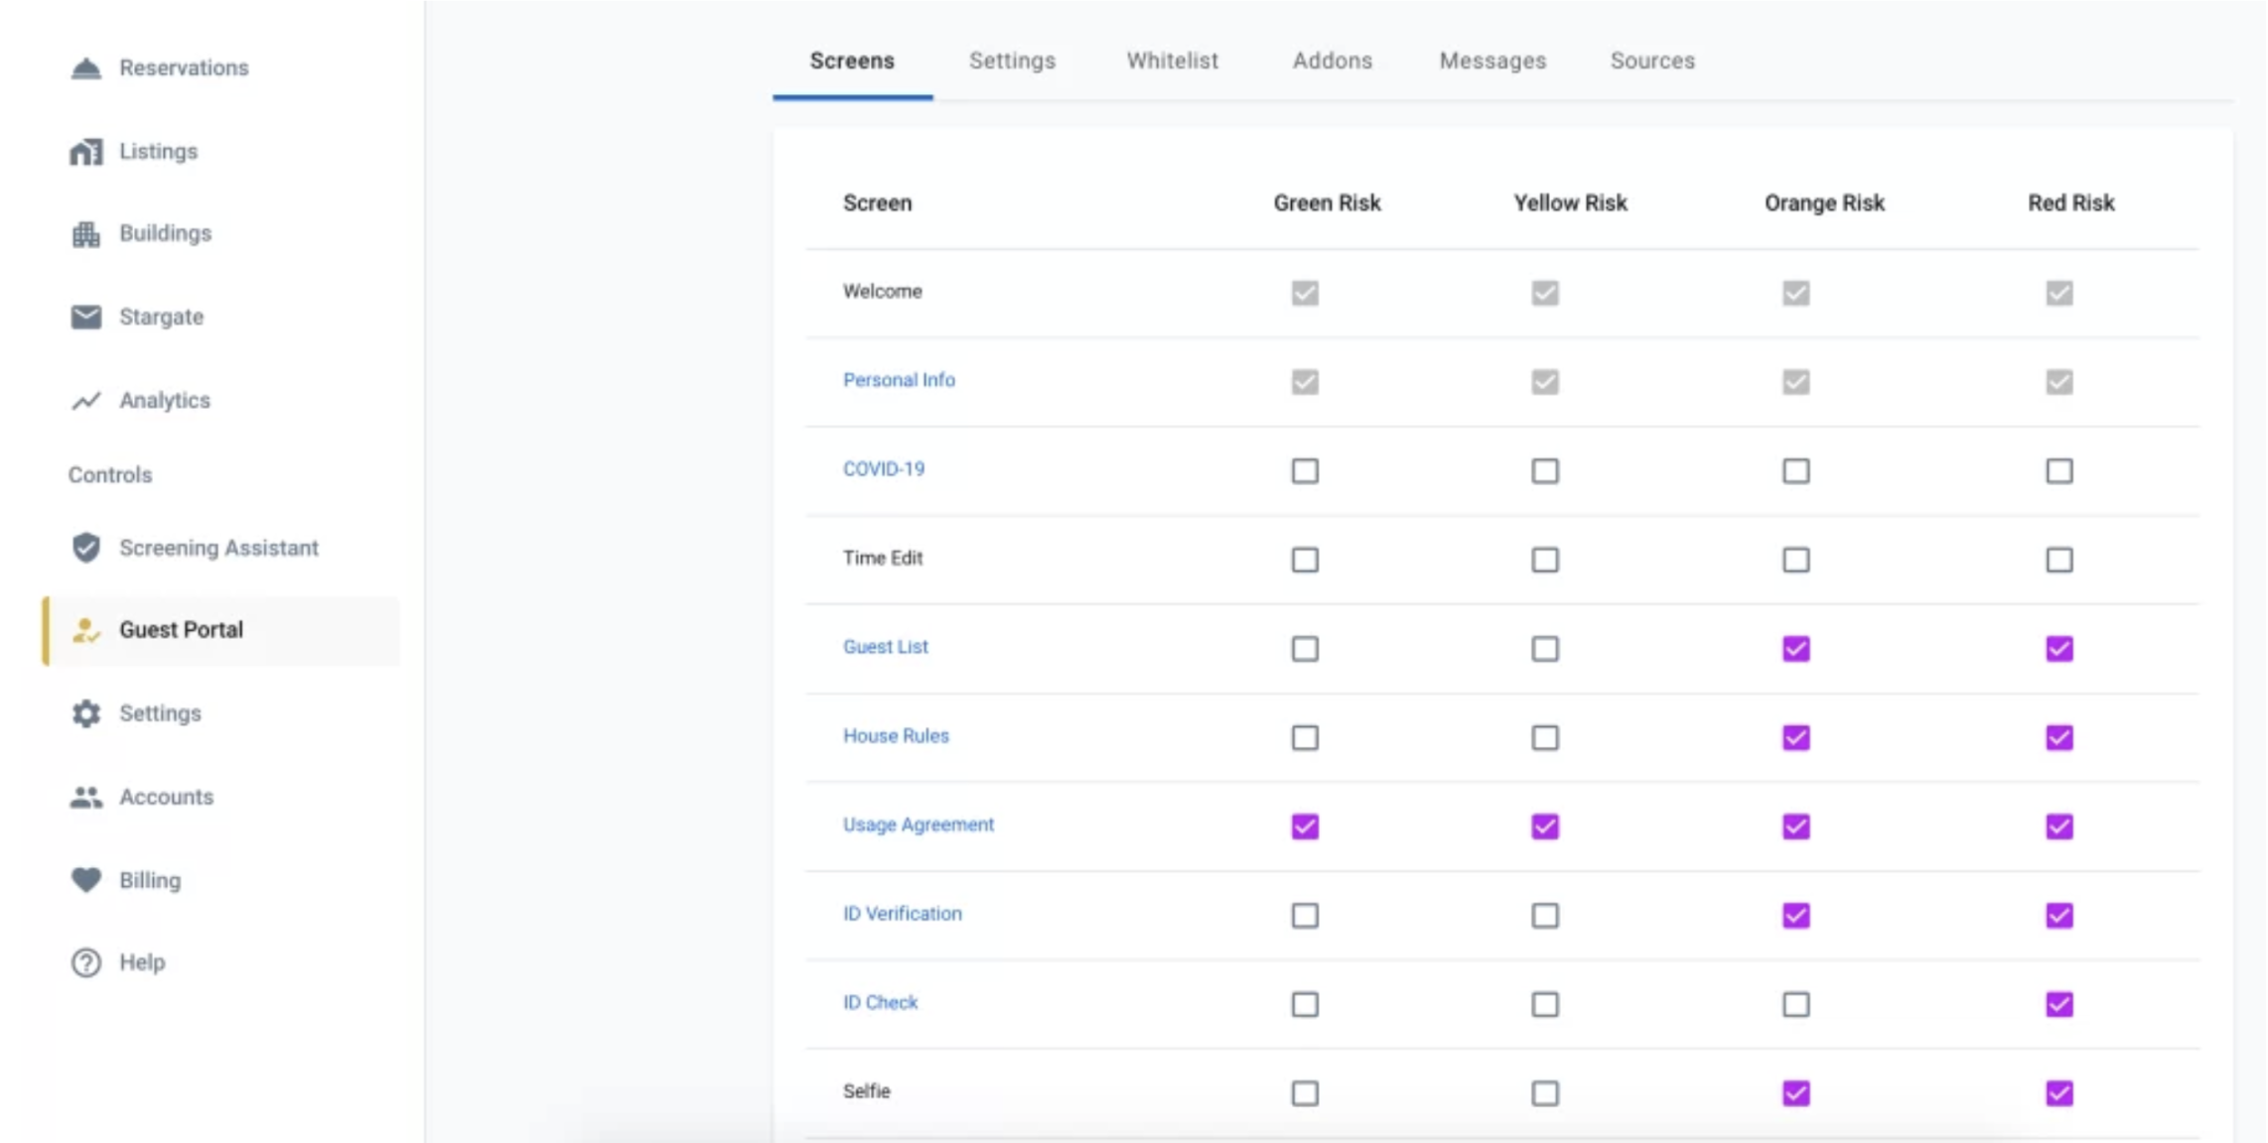This screenshot has height=1143, width=2268.
Task: Open the Addons tab
Action: [1333, 61]
